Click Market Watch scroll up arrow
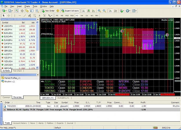Screen dimensions: 181x130 coord(37,22)
